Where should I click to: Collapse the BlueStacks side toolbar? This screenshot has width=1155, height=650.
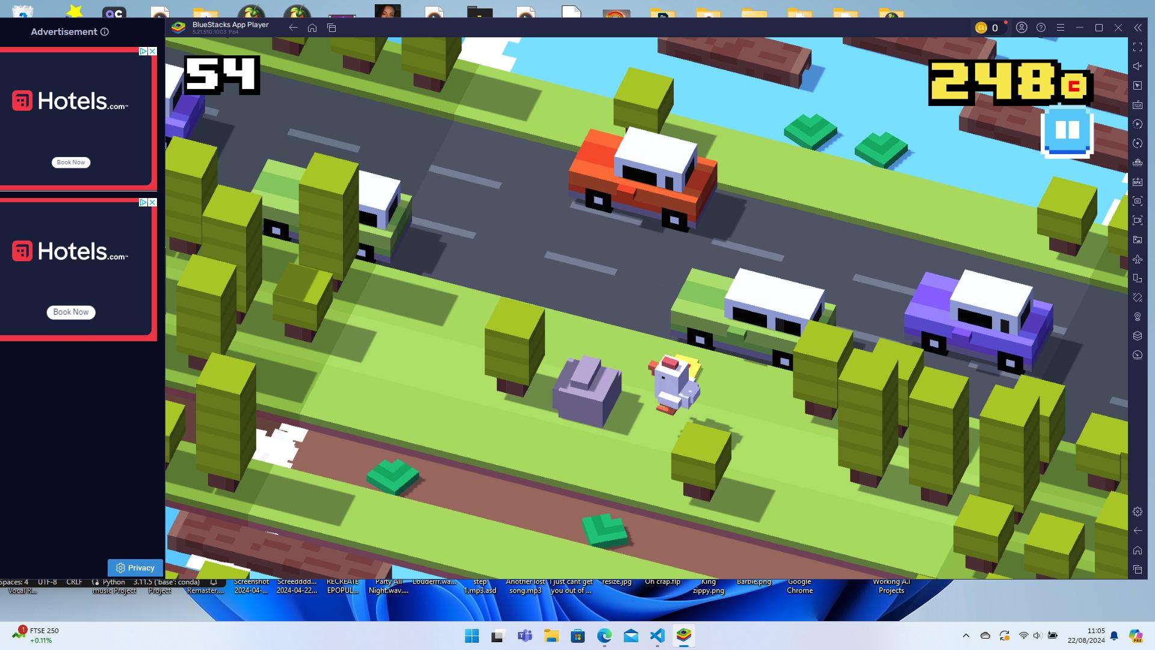[x=1138, y=28]
